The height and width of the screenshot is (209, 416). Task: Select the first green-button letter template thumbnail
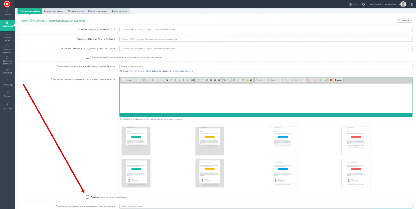pyautogui.click(x=136, y=141)
